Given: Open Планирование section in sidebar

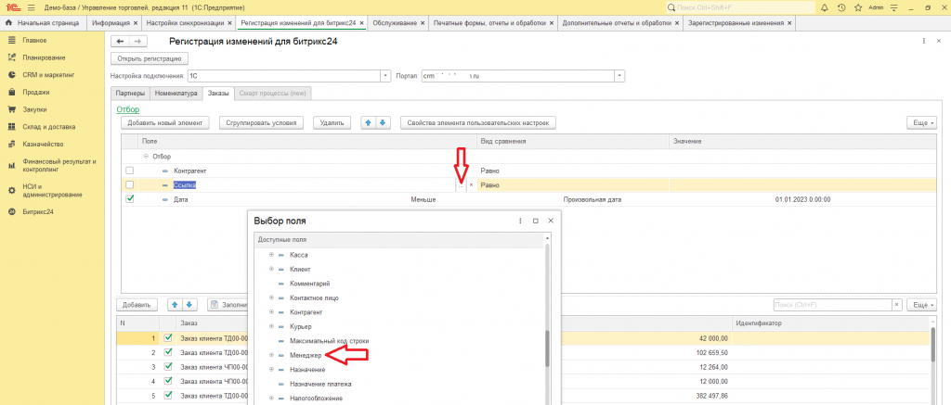Looking at the screenshot, I should pyautogui.click(x=44, y=57).
